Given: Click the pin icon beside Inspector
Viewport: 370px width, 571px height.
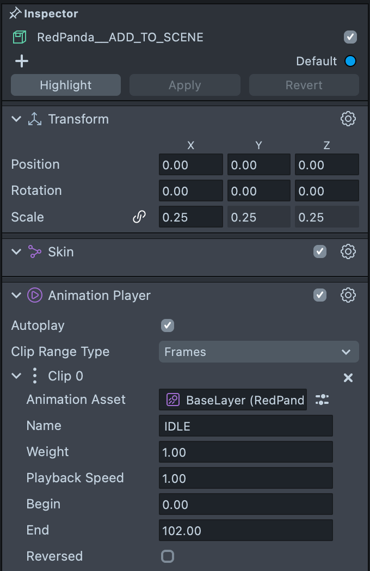Looking at the screenshot, I should pos(16,13).
